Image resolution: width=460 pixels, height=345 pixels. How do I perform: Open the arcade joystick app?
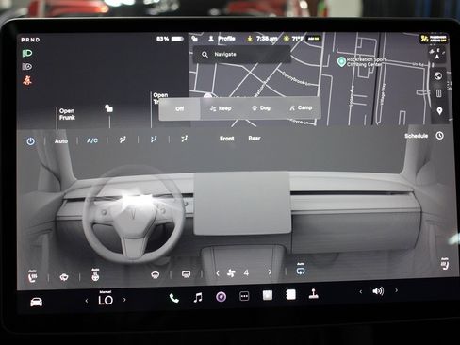pos(313,294)
